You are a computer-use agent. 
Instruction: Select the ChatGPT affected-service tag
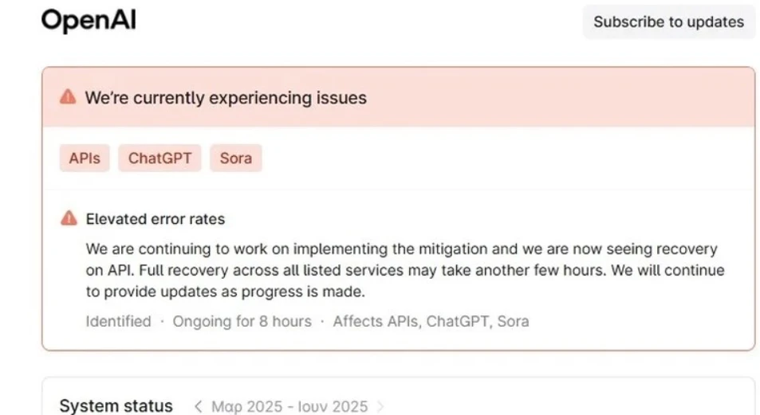coord(160,158)
